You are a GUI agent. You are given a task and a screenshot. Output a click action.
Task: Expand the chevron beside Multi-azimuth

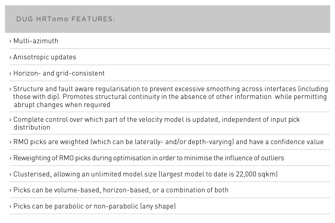coord(11,41)
